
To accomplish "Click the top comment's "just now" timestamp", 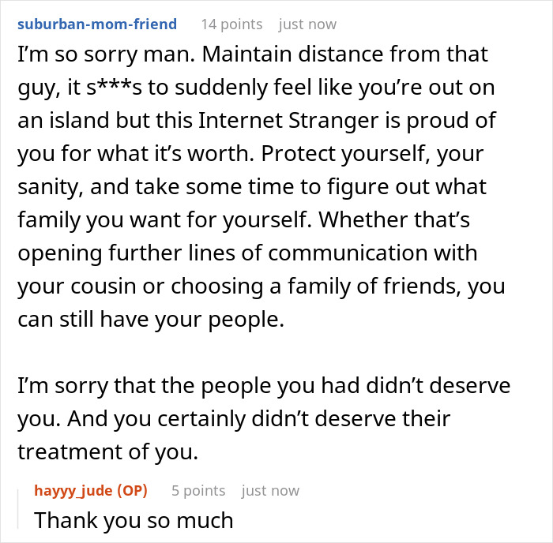I will tap(307, 24).
